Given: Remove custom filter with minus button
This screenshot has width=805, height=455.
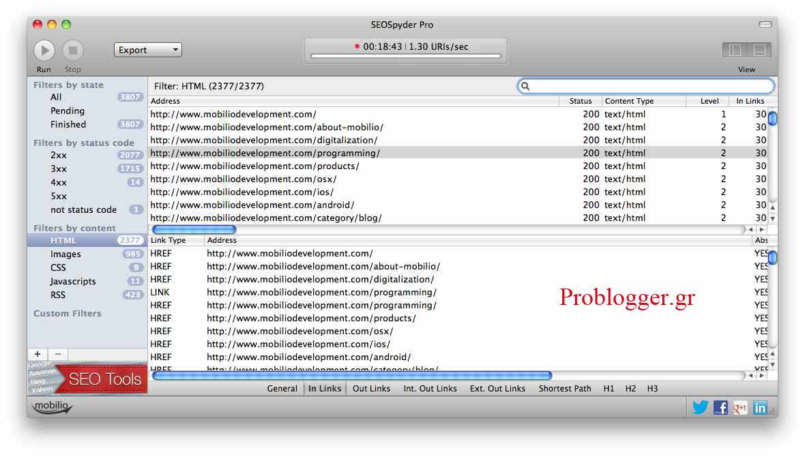Looking at the screenshot, I should 58,354.
